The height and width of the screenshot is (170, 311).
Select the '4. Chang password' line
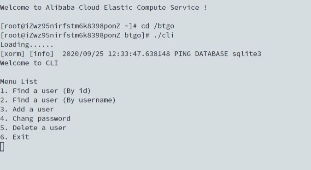pos(35,119)
